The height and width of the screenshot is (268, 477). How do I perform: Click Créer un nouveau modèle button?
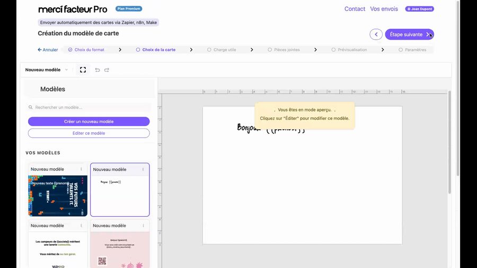[x=89, y=121]
